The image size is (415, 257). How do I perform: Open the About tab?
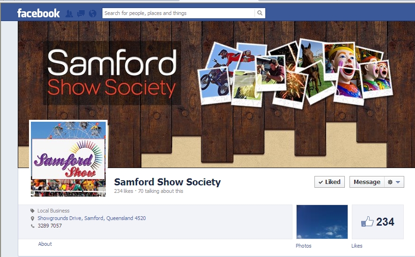pyautogui.click(x=45, y=244)
